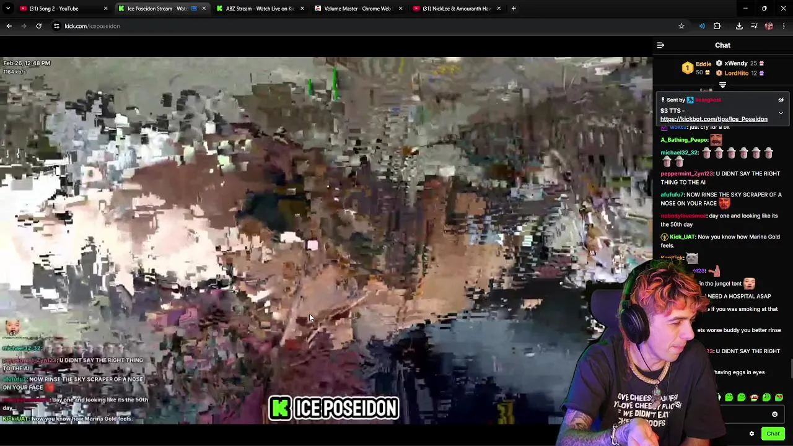The width and height of the screenshot is (793, 446).
Task: Click the browser forward arrow
Action: coord(24,26)
